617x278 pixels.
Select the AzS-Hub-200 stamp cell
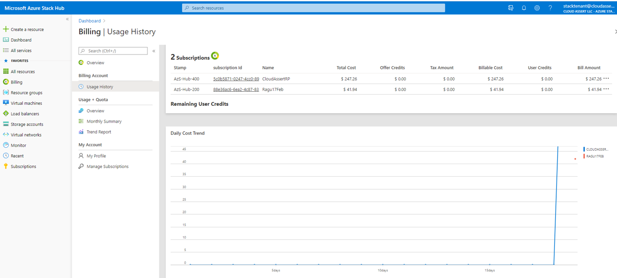187,89
